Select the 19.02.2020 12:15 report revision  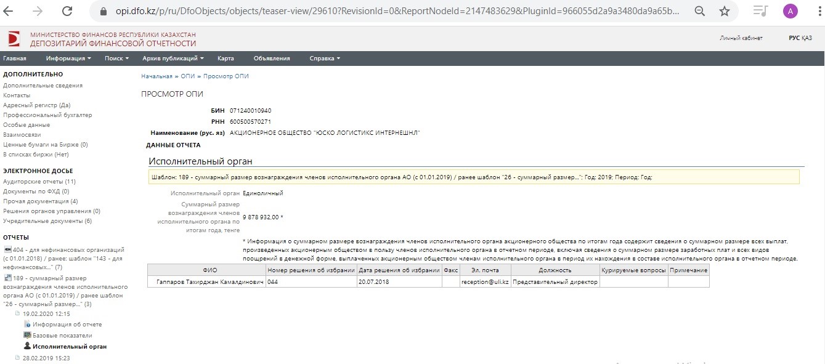pyautogui.click(x=46, y=313)
